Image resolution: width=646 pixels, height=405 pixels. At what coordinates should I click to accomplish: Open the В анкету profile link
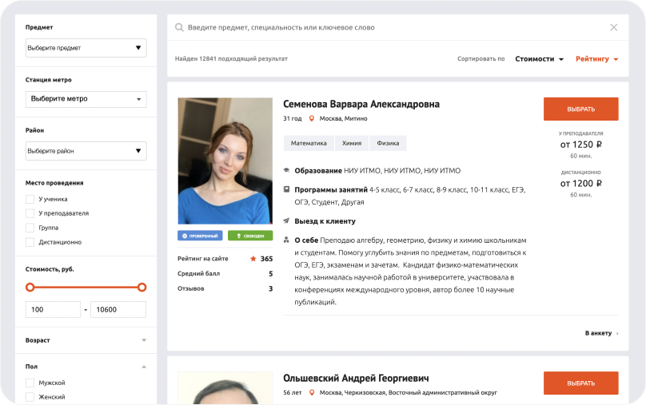(x=601, y=333)
